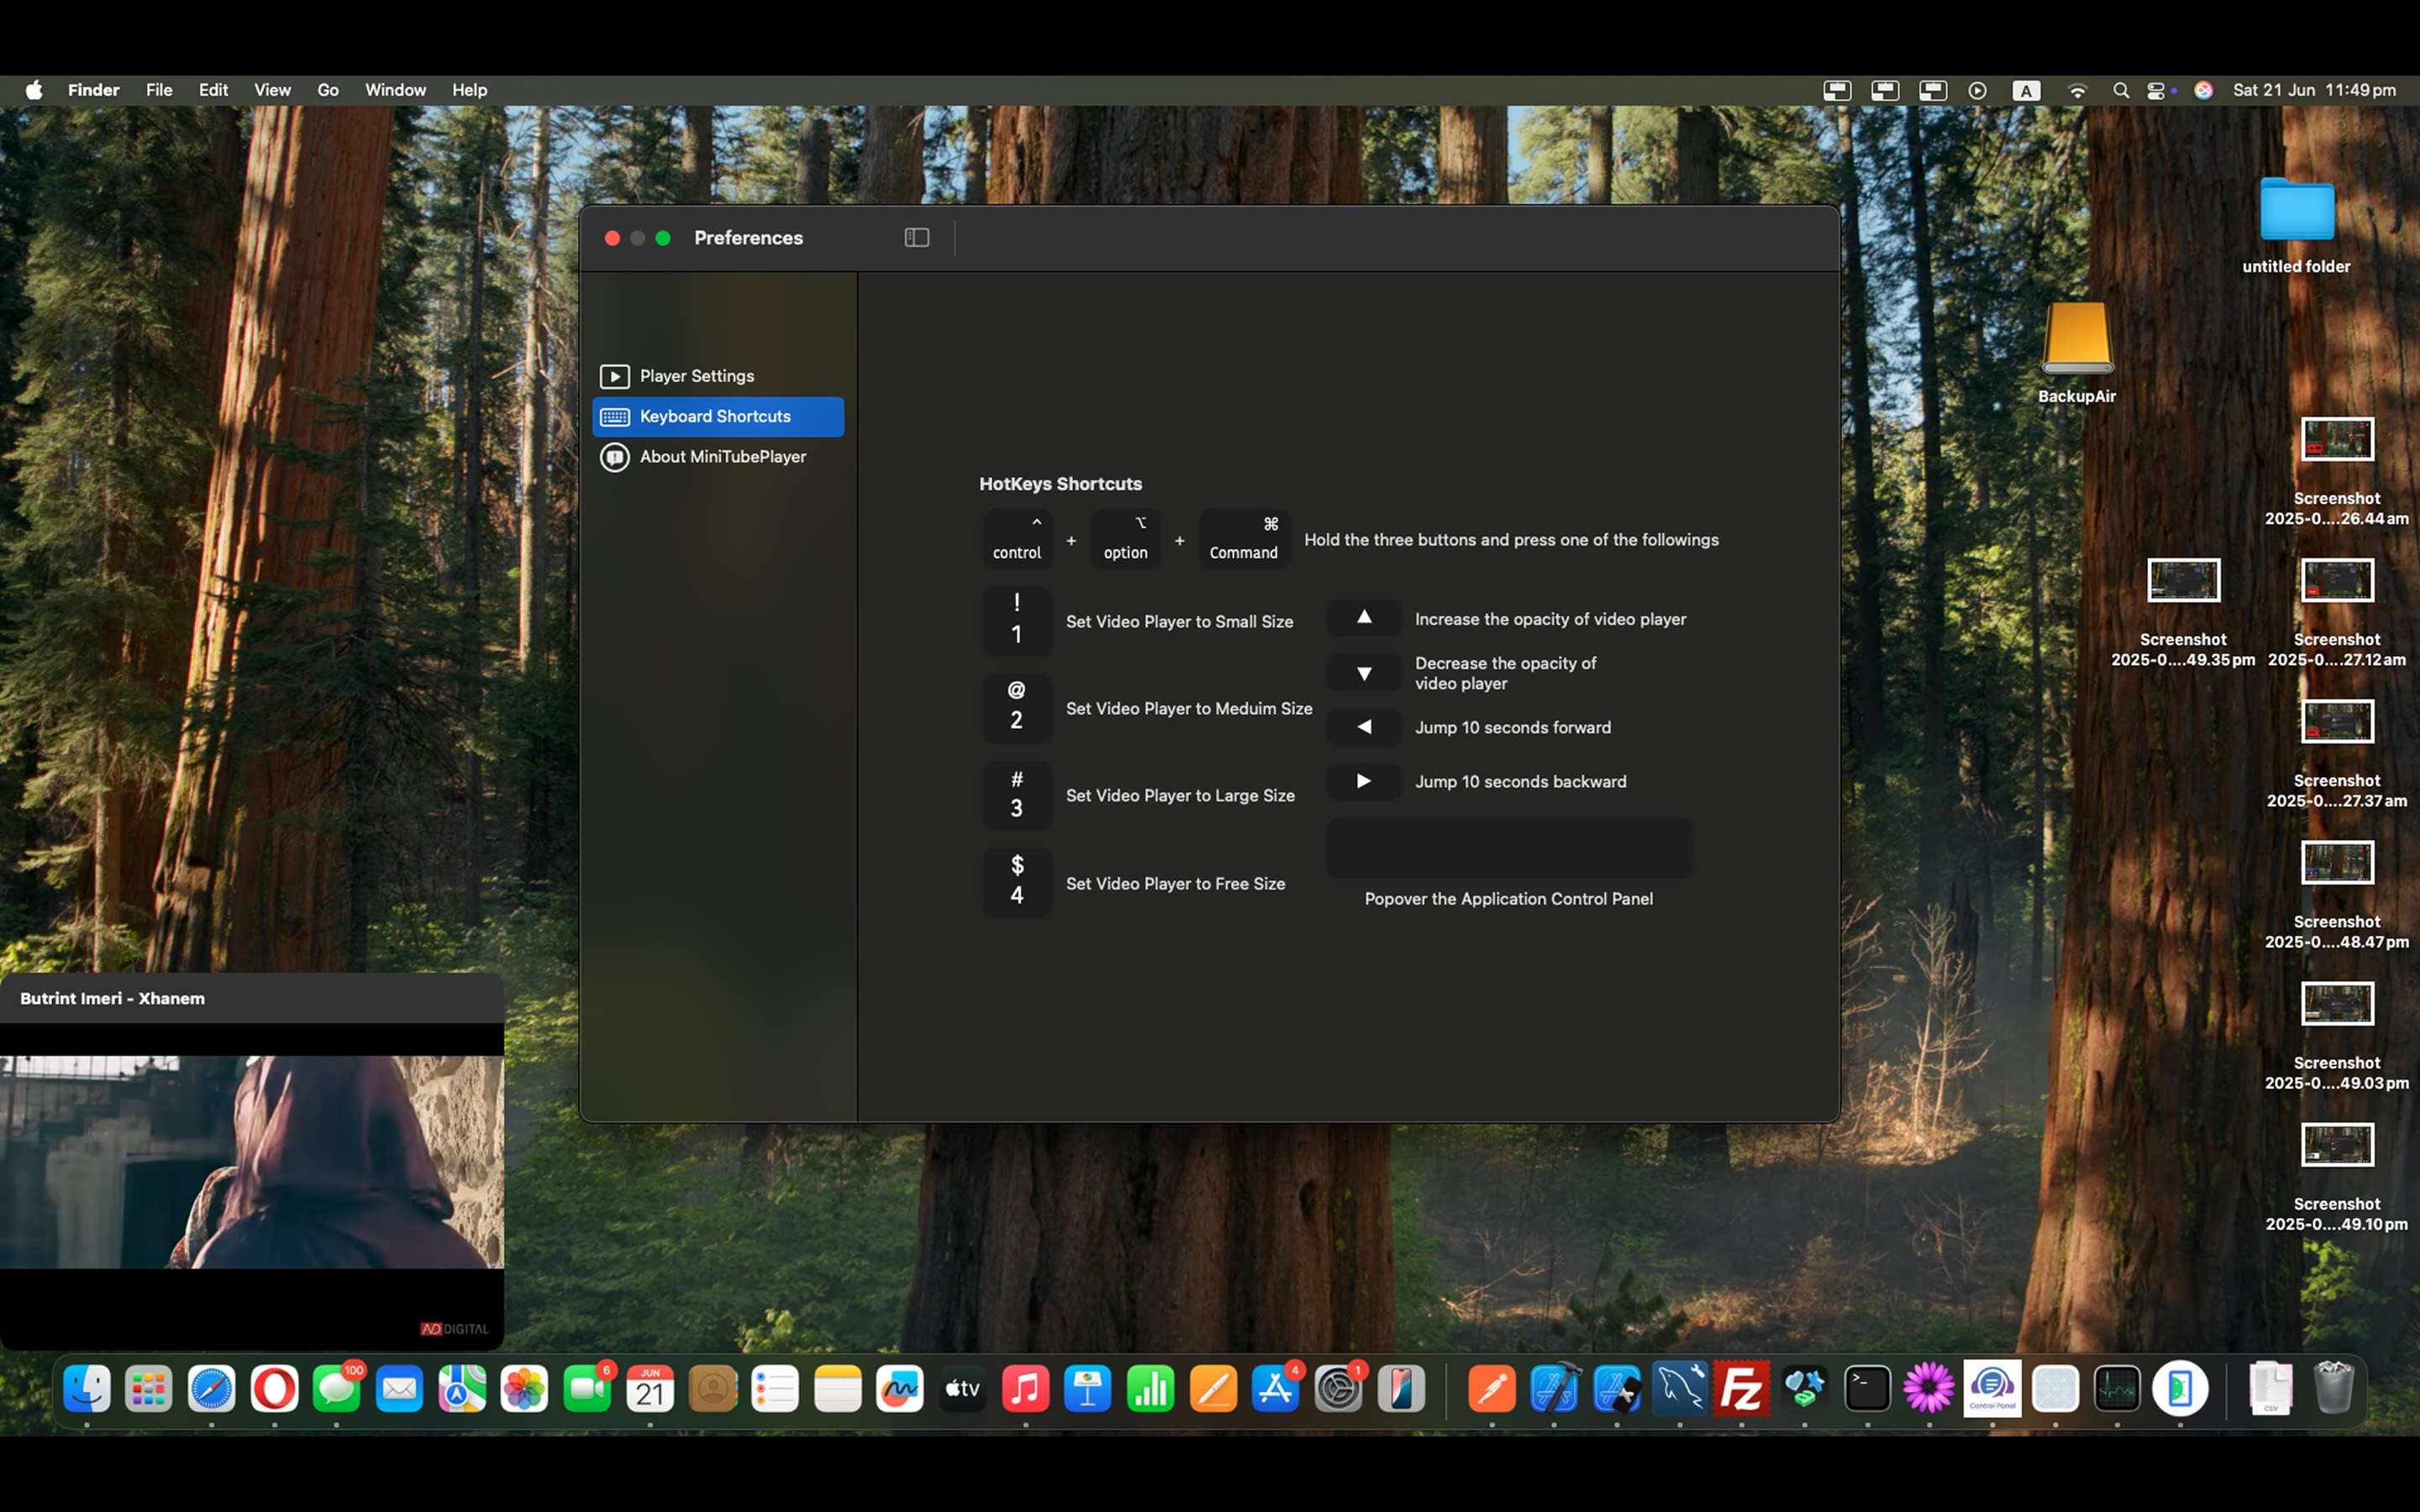Viewport: 2420px width, 1512px height.
Task: Click the Butrint Imeri video thumbnail
Action: 251,1162
